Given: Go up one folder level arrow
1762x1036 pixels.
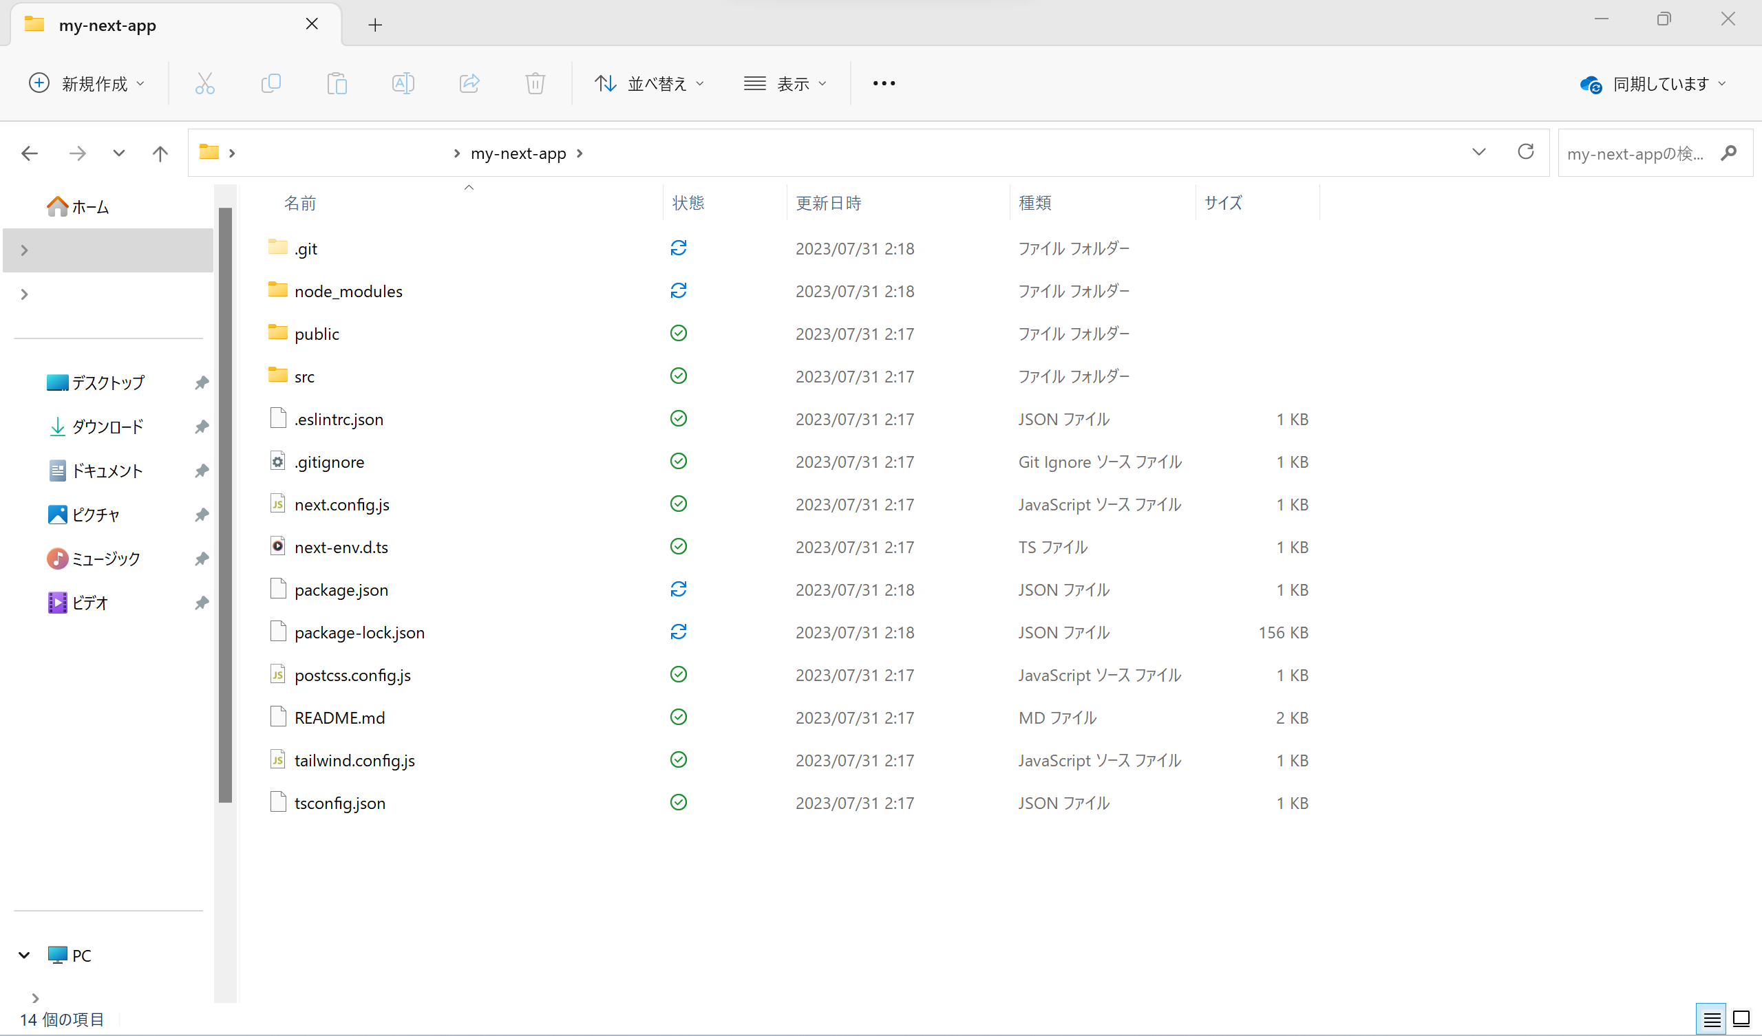Looking at the screenshot, I should coord(160,153).
